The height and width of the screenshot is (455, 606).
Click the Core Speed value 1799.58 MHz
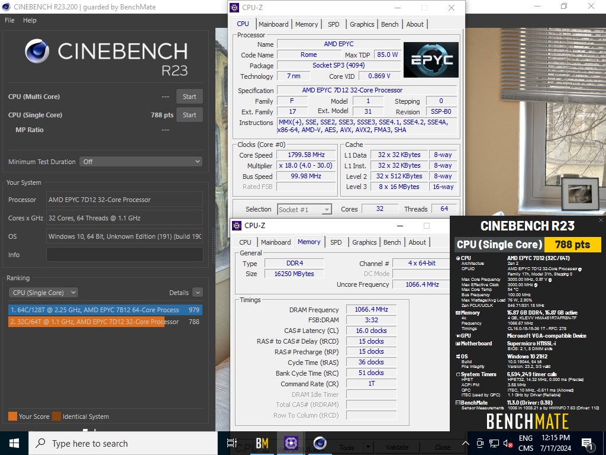coord(307,155)
